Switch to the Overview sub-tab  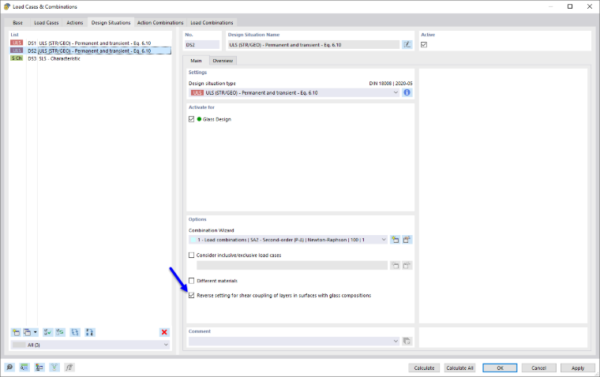(223, 61)
